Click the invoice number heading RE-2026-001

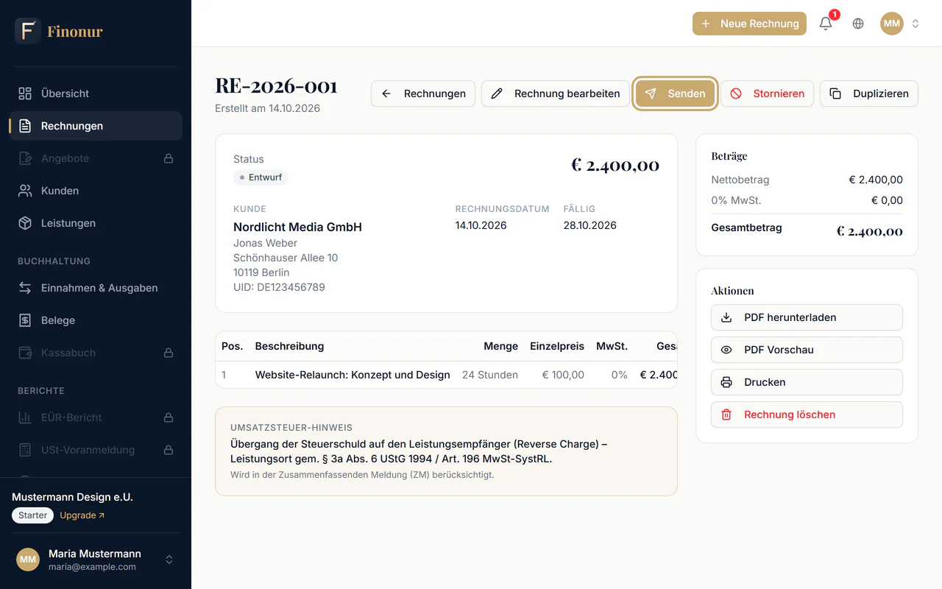pyautogui.click(x=276, y=86)
